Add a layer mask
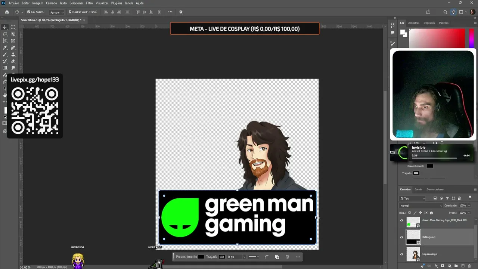 443,266
